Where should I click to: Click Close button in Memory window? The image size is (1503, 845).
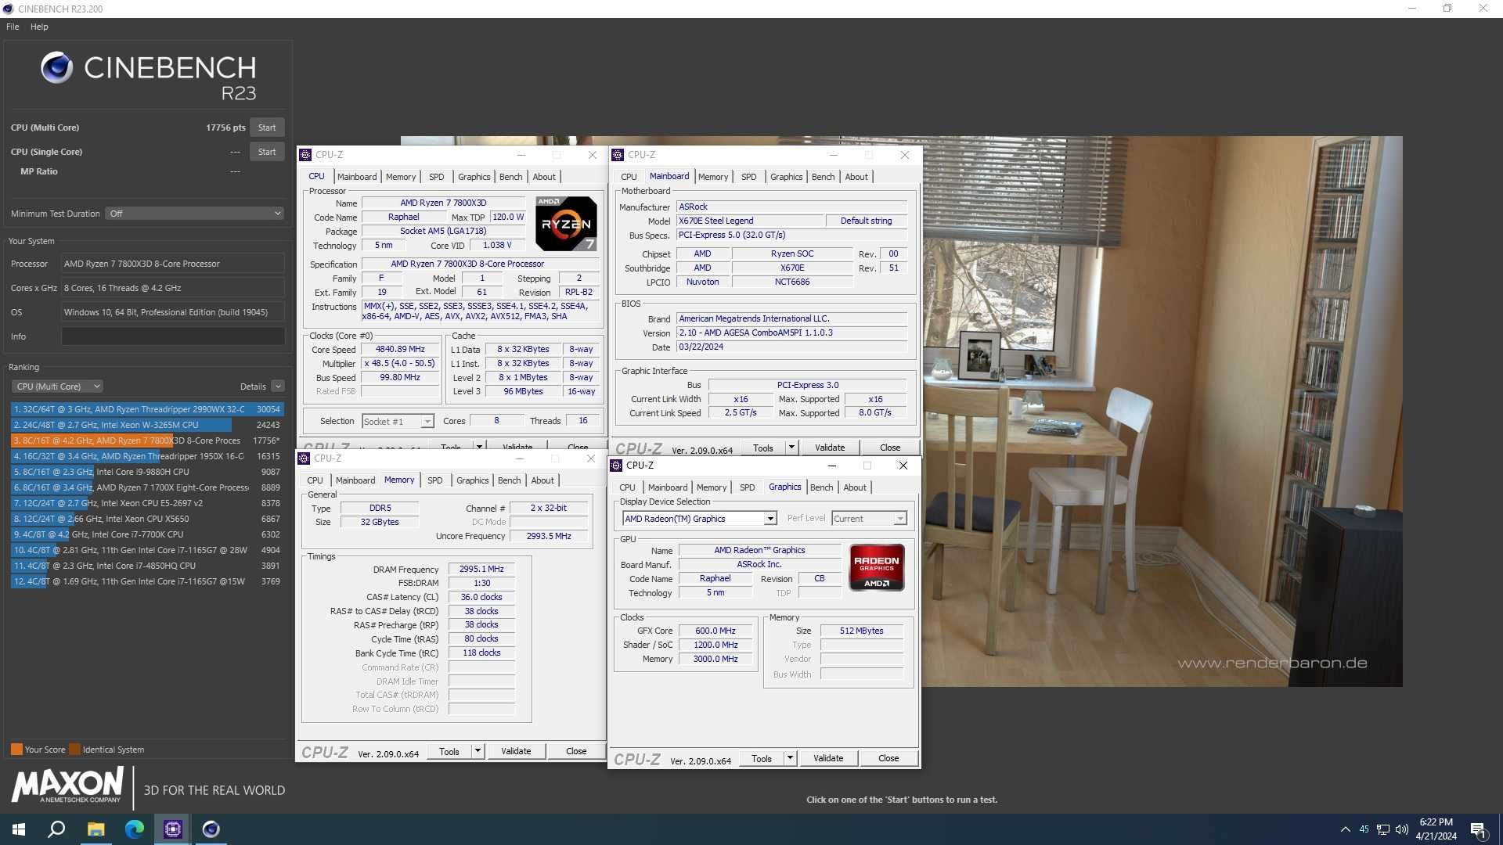[x=576, y=751]
